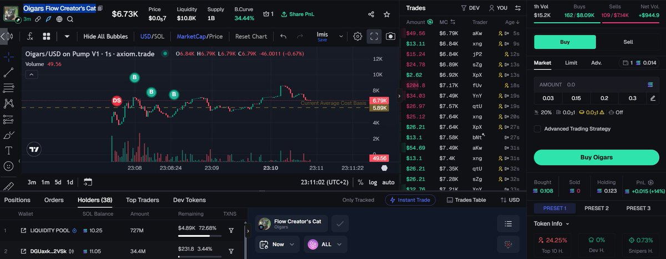Open the list view icon button
This screenshot has width=666, height=259.
(508, 224)
